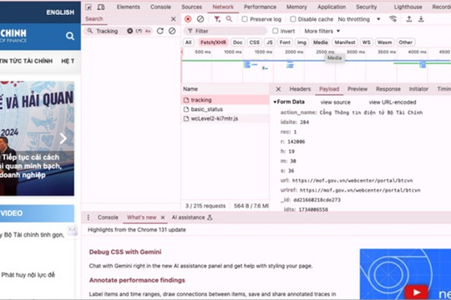Close the Search panel
Image resolution: width=451 pixels, height=300 pixels.
173,19
